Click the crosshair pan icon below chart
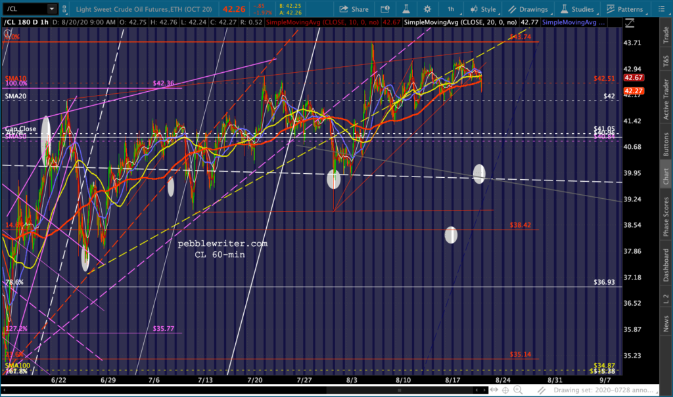The width and height of the screenshot is (673, 397). click(x=505, y=390)
